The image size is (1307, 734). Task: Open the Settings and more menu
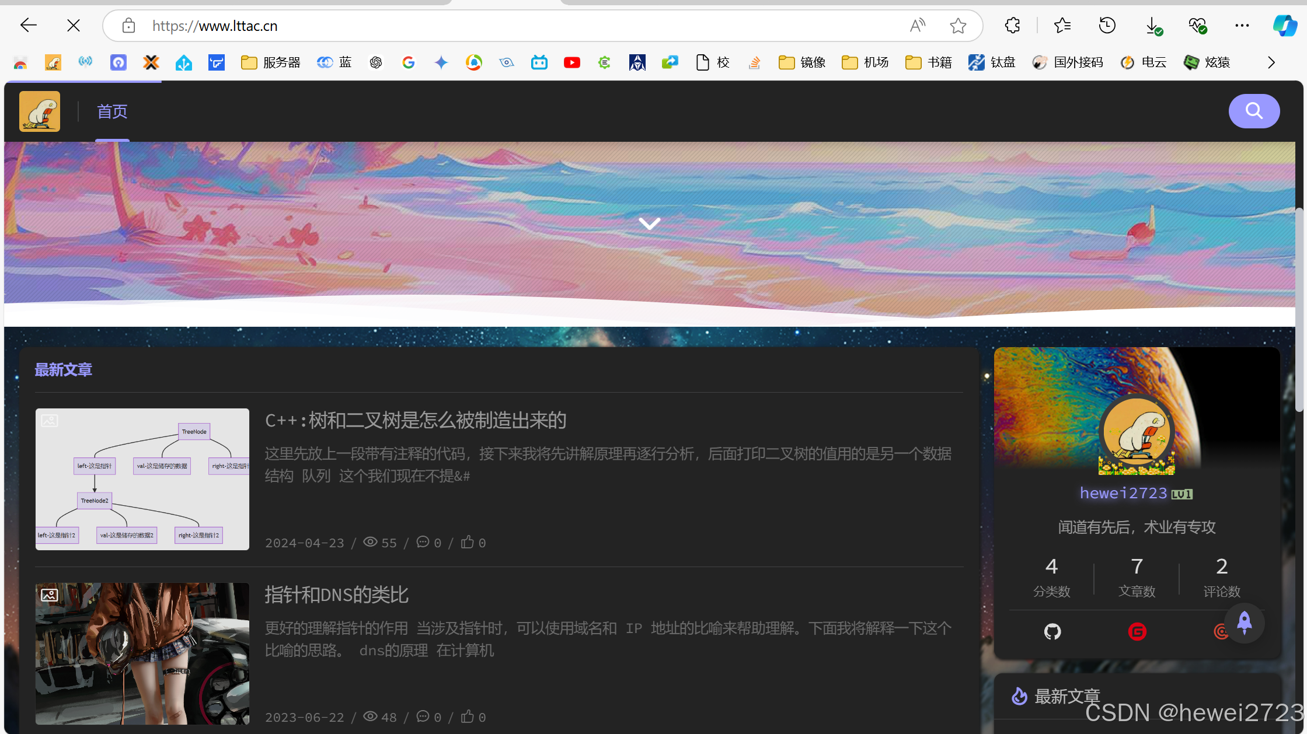click(x=1242, y=26)
